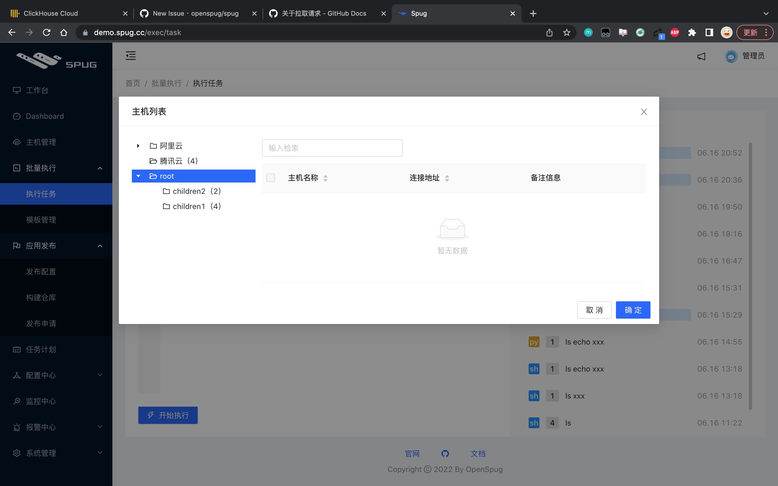
Task: Open the browser extensions puzzle icon
Action: pos(692,32)
